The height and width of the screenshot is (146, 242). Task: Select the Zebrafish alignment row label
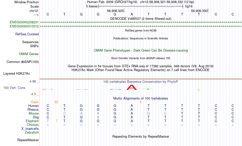coord(32,132)
